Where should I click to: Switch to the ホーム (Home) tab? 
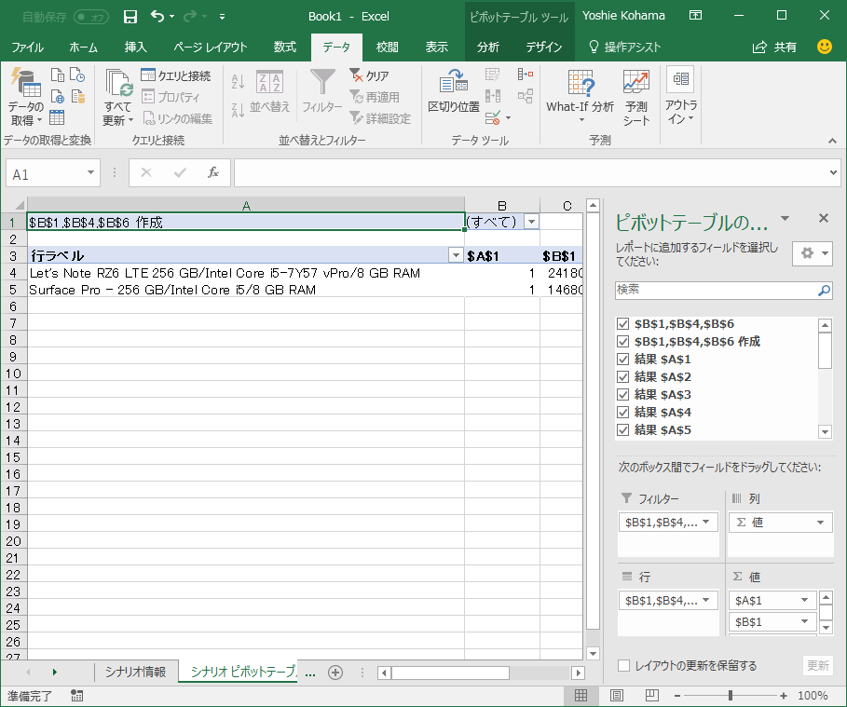[x=83, y=48]
